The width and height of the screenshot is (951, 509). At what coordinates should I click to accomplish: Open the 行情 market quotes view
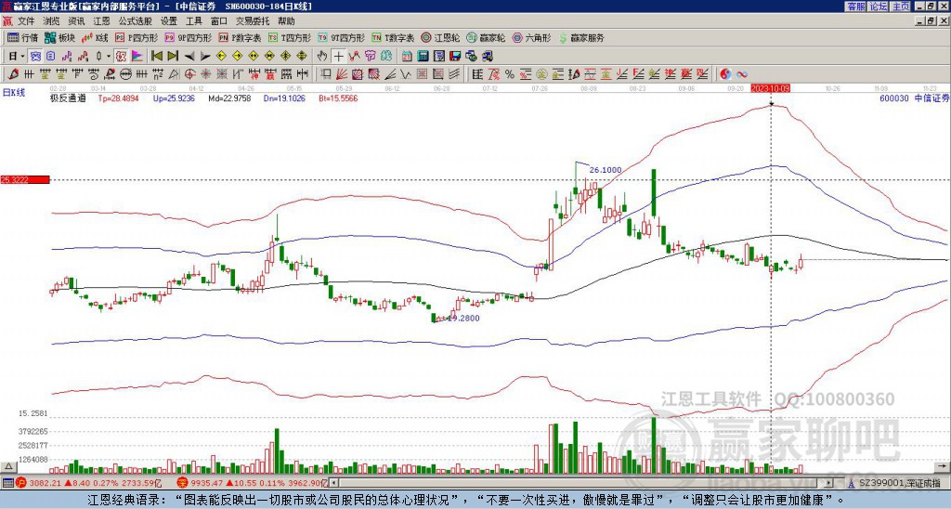pyautogui.click(x=22, y=37)
